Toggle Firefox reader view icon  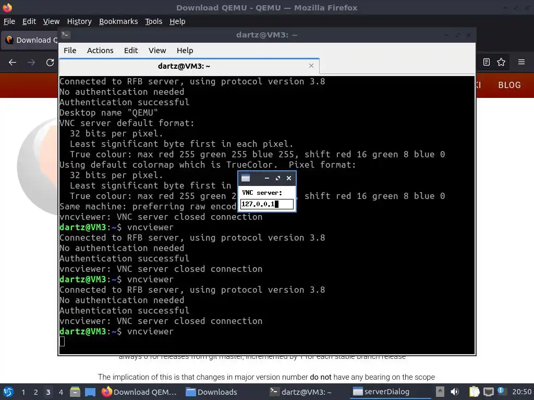[x=487, y=62]
